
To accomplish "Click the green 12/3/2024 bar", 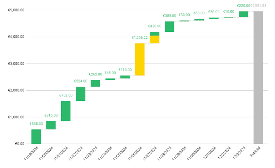I will [243, 14].
